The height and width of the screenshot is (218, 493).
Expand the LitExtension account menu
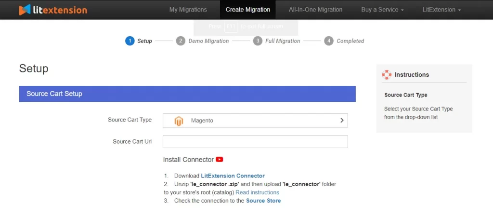pos(442,10)
